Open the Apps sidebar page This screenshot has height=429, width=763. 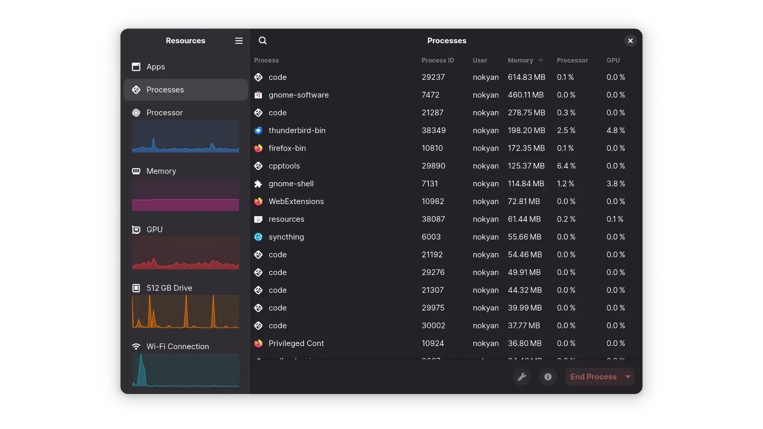click(x=186, y=67)
